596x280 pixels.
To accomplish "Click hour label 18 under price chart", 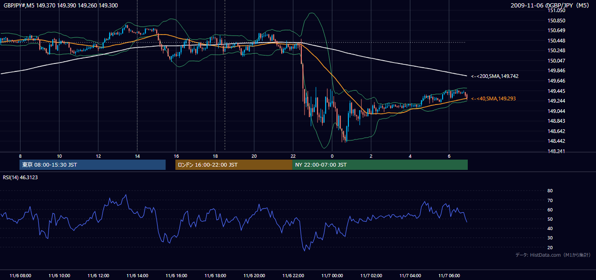I will point(215,155).
